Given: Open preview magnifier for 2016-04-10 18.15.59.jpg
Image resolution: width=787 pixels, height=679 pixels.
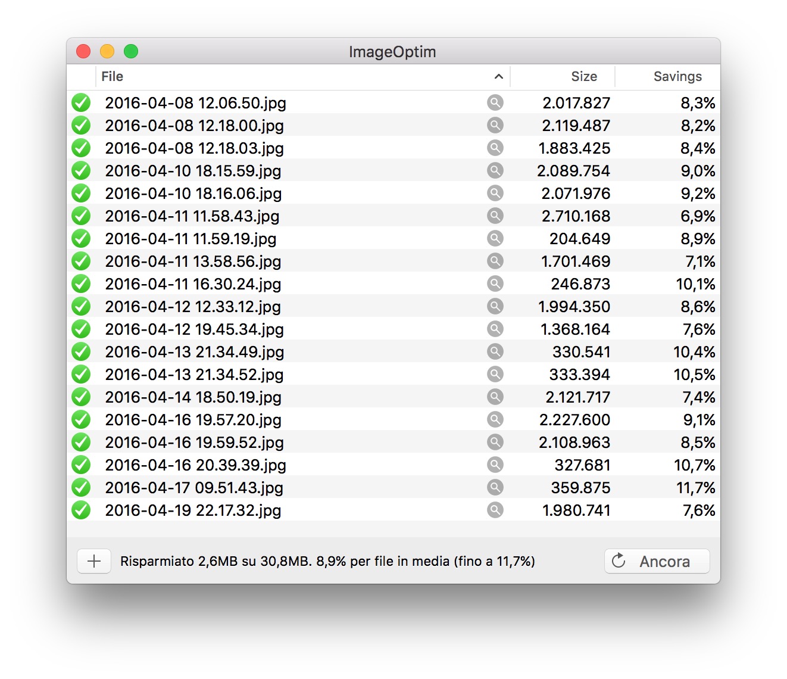Looking at the screenshot, I should 496,170.
